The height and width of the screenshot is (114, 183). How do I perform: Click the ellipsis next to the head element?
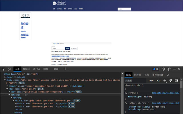(x=15, y=77)
